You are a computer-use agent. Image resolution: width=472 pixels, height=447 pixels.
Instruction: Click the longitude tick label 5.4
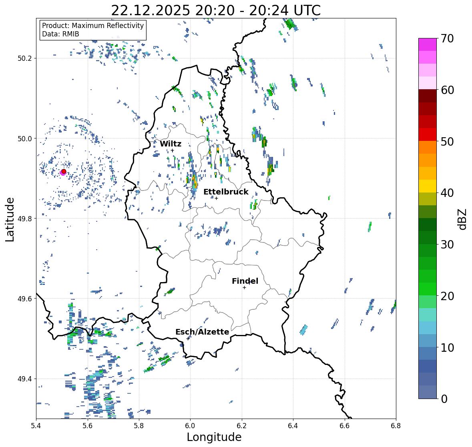(x=36, y=426)
